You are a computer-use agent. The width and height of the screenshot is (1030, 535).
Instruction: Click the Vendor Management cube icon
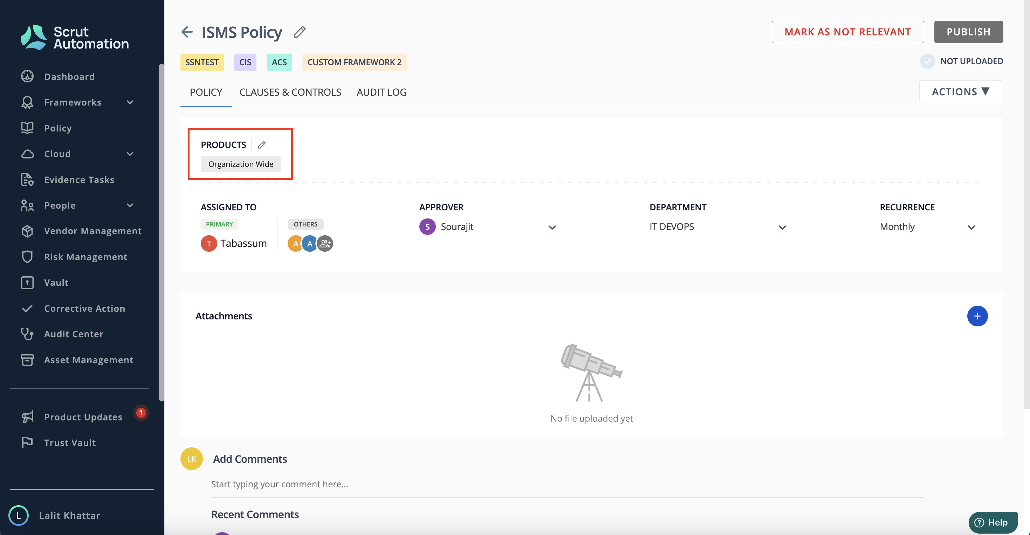(27, 231)
